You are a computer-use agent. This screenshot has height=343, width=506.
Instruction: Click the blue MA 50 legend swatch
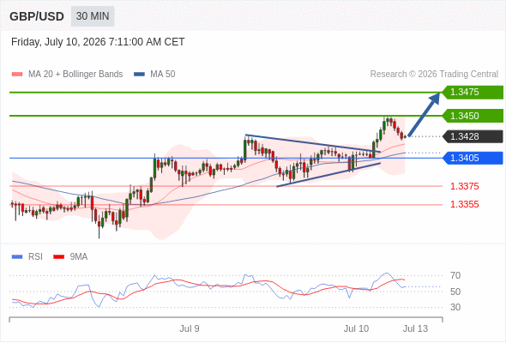[139, 75]
